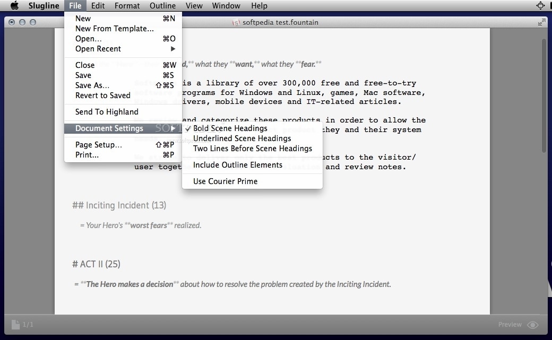552x340 pixels.
Task: Open the View menu
Action: click(x=194, y=6)
